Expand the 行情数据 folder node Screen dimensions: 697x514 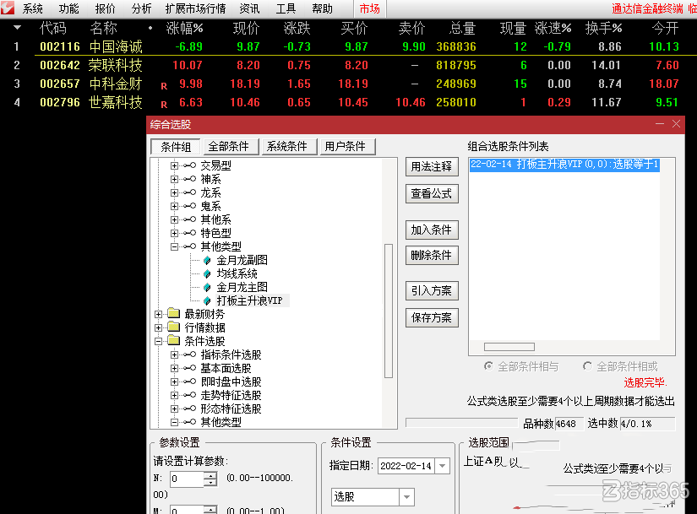(x=158, y=327)
